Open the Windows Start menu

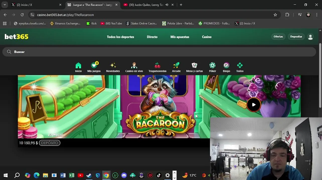pyautogui.click(x=6, y=175)
